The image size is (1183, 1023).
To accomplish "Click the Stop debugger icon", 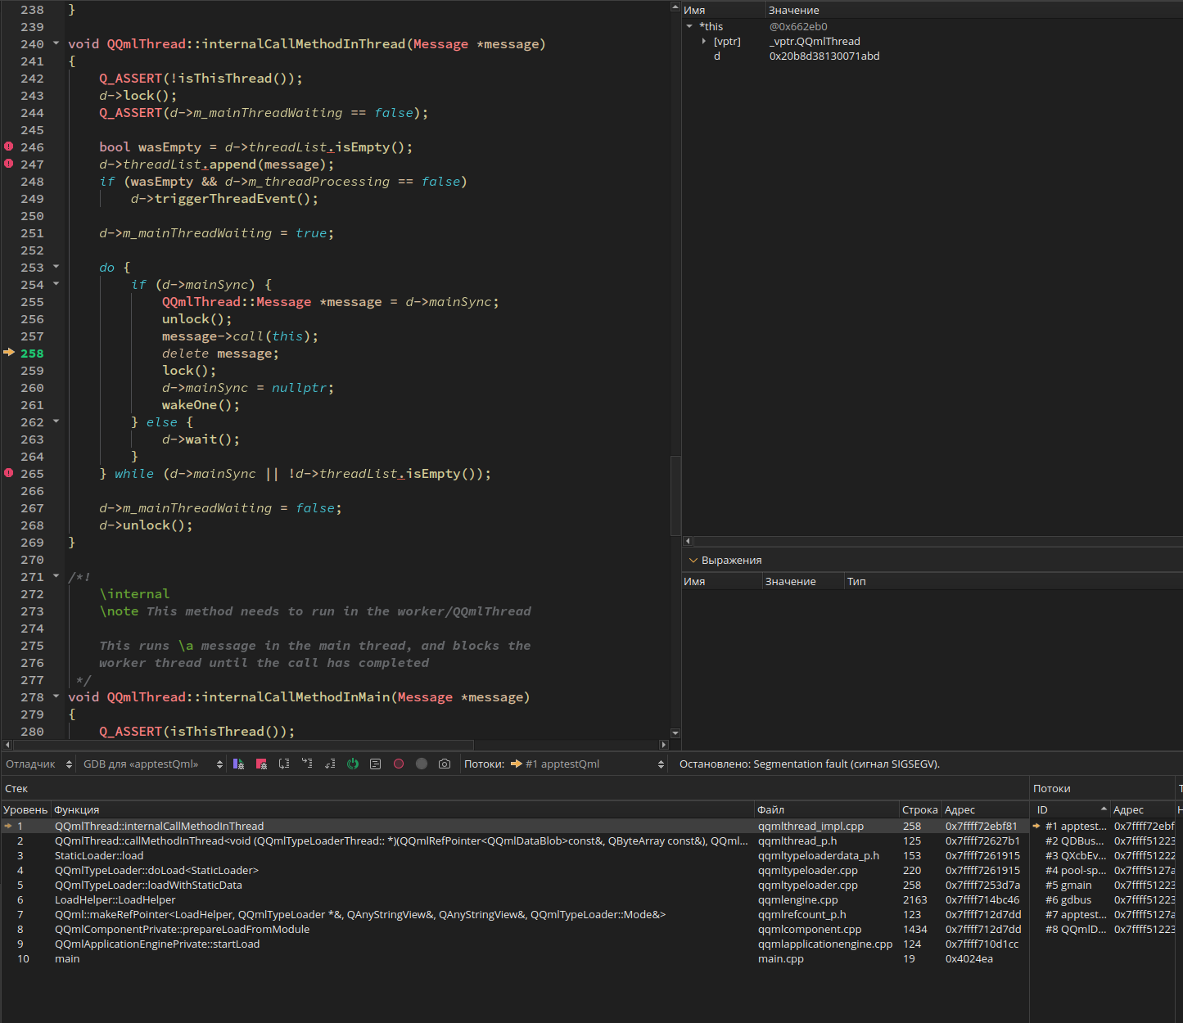I will 261,764.
